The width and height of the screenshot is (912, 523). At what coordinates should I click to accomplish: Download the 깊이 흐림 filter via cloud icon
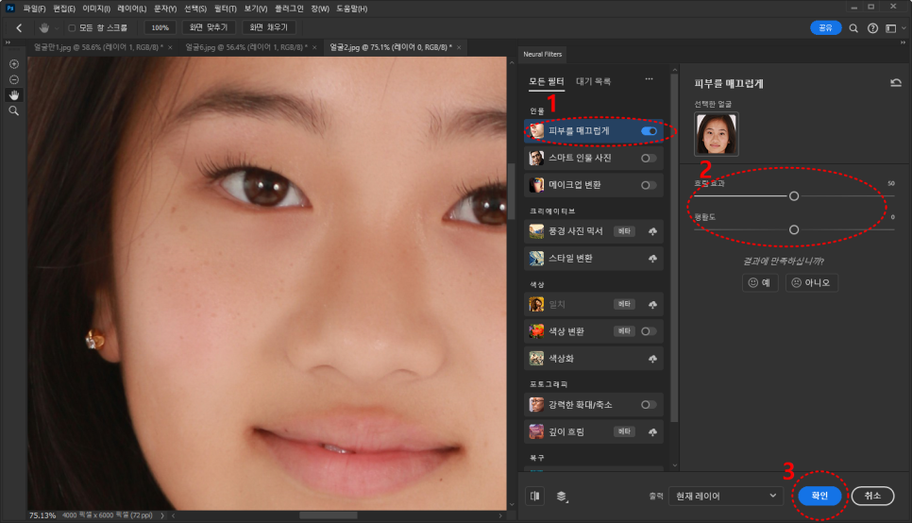click(x=652, y=431)
